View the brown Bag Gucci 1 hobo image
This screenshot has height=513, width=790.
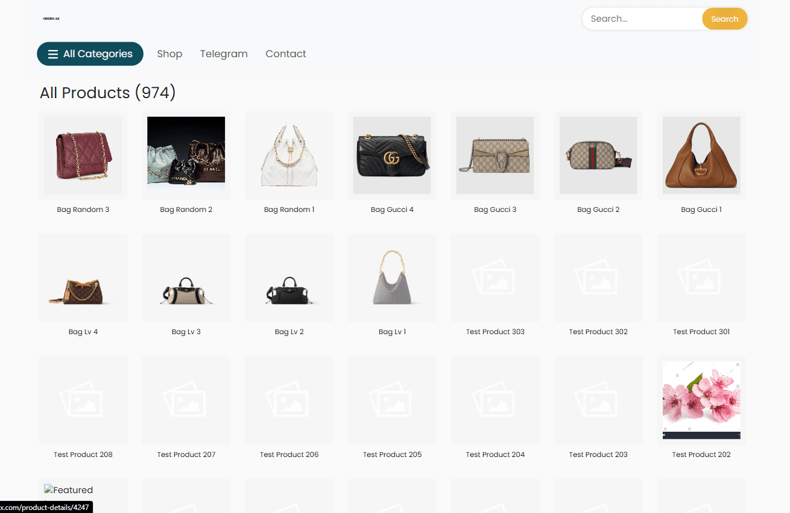tap(701, 155)
